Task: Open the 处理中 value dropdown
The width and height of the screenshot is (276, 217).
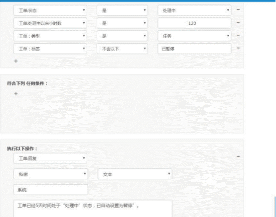Action: click(x=194, y=10)
